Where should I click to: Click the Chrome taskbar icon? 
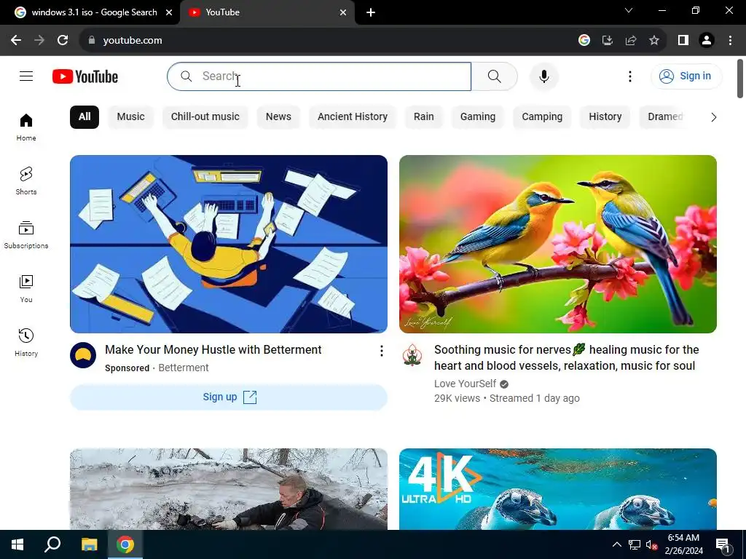(125, 544)
